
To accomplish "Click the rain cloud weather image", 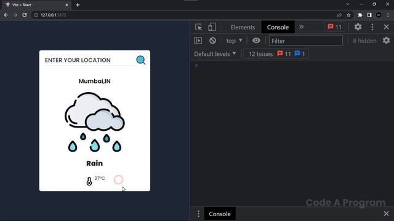I will 95,122.
